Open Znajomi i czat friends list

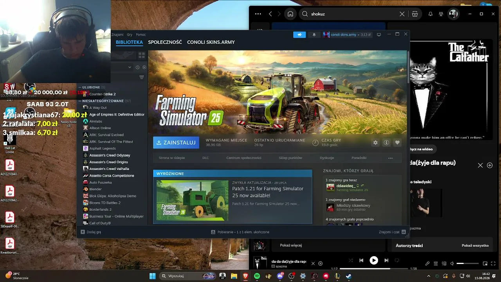click(392, 232)
